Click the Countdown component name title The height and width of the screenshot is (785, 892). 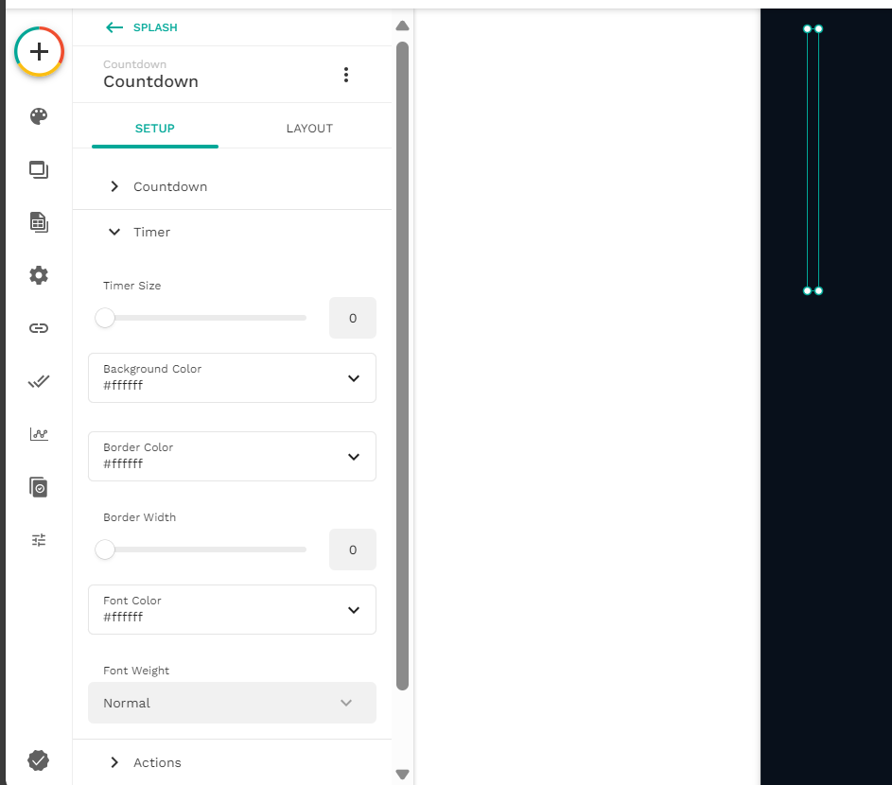[x=150, y=82]
